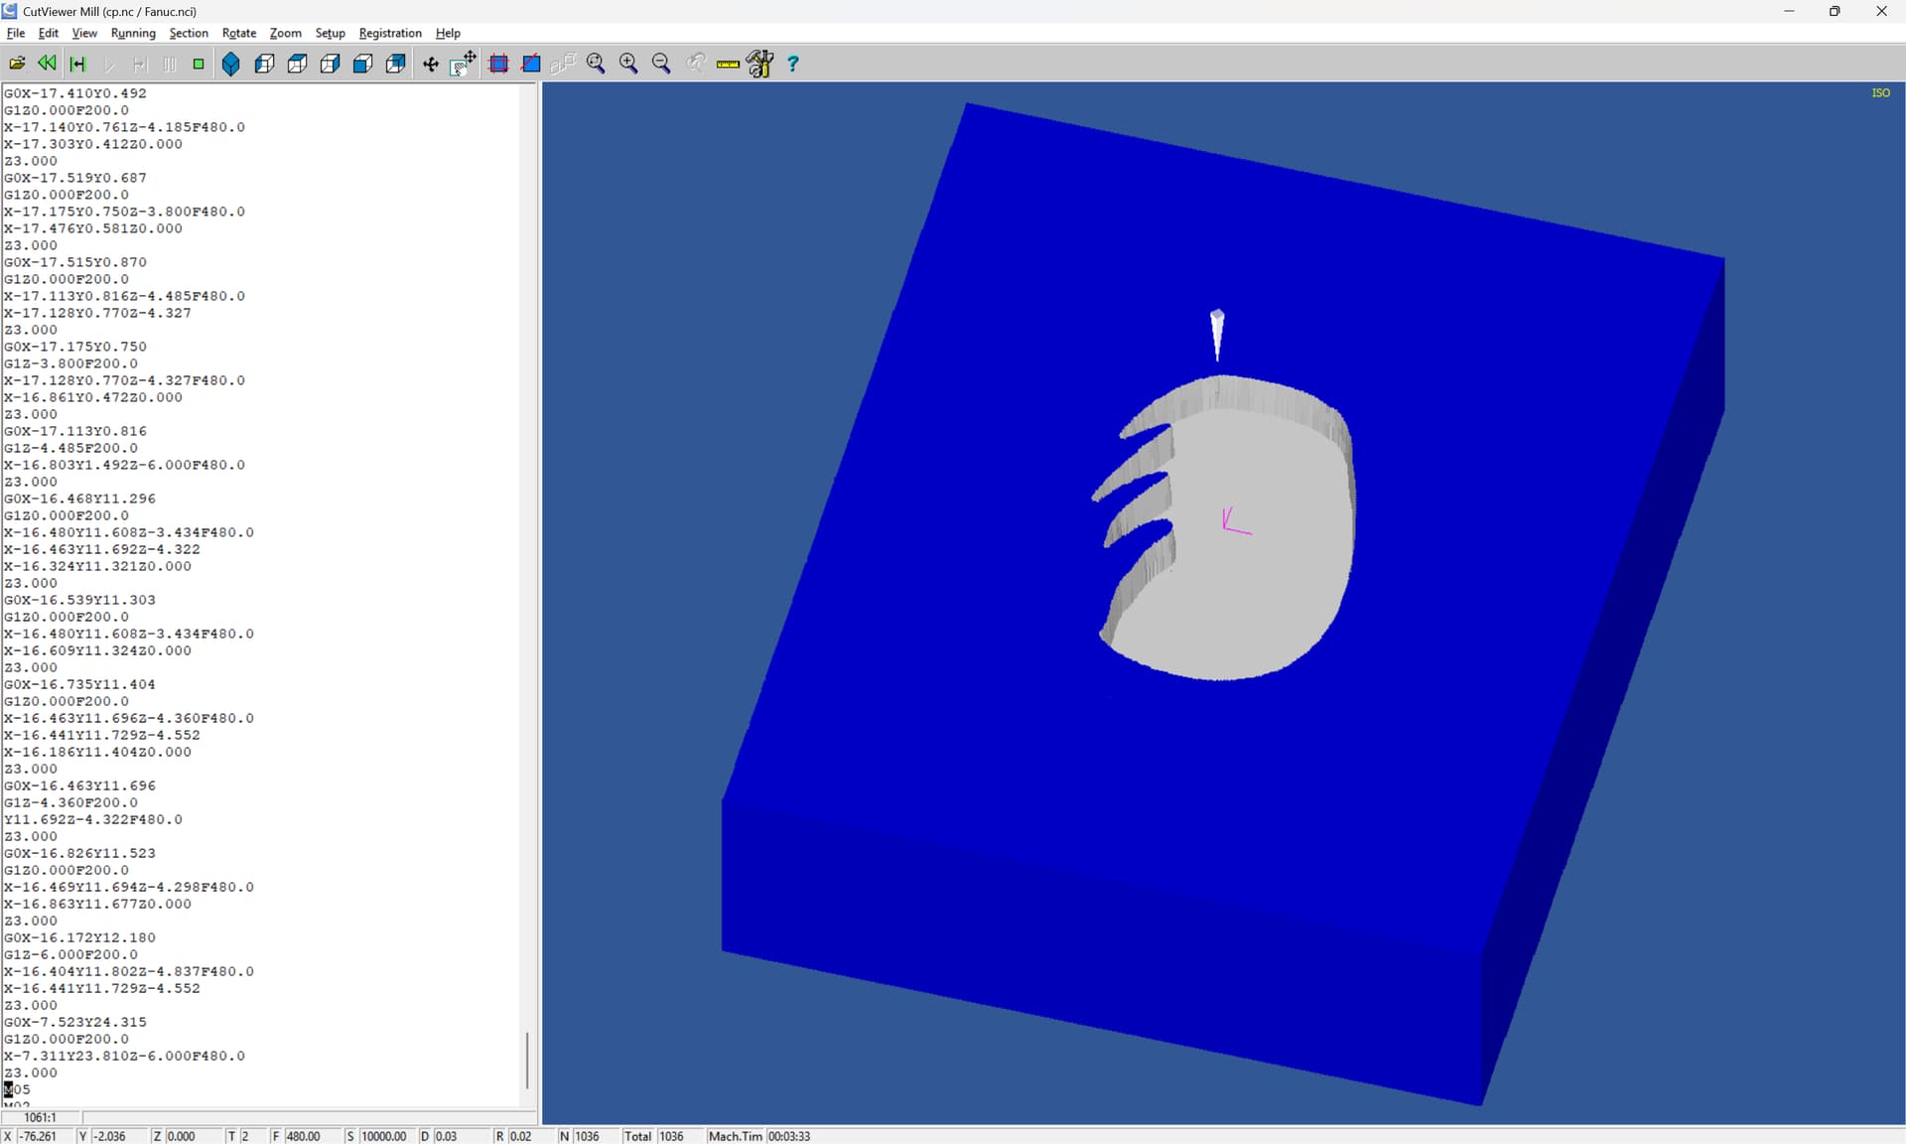Click the white cutting tool in the 3D view
The height and width of the screenshot is (1144, 1906).
click(1217, 335)
